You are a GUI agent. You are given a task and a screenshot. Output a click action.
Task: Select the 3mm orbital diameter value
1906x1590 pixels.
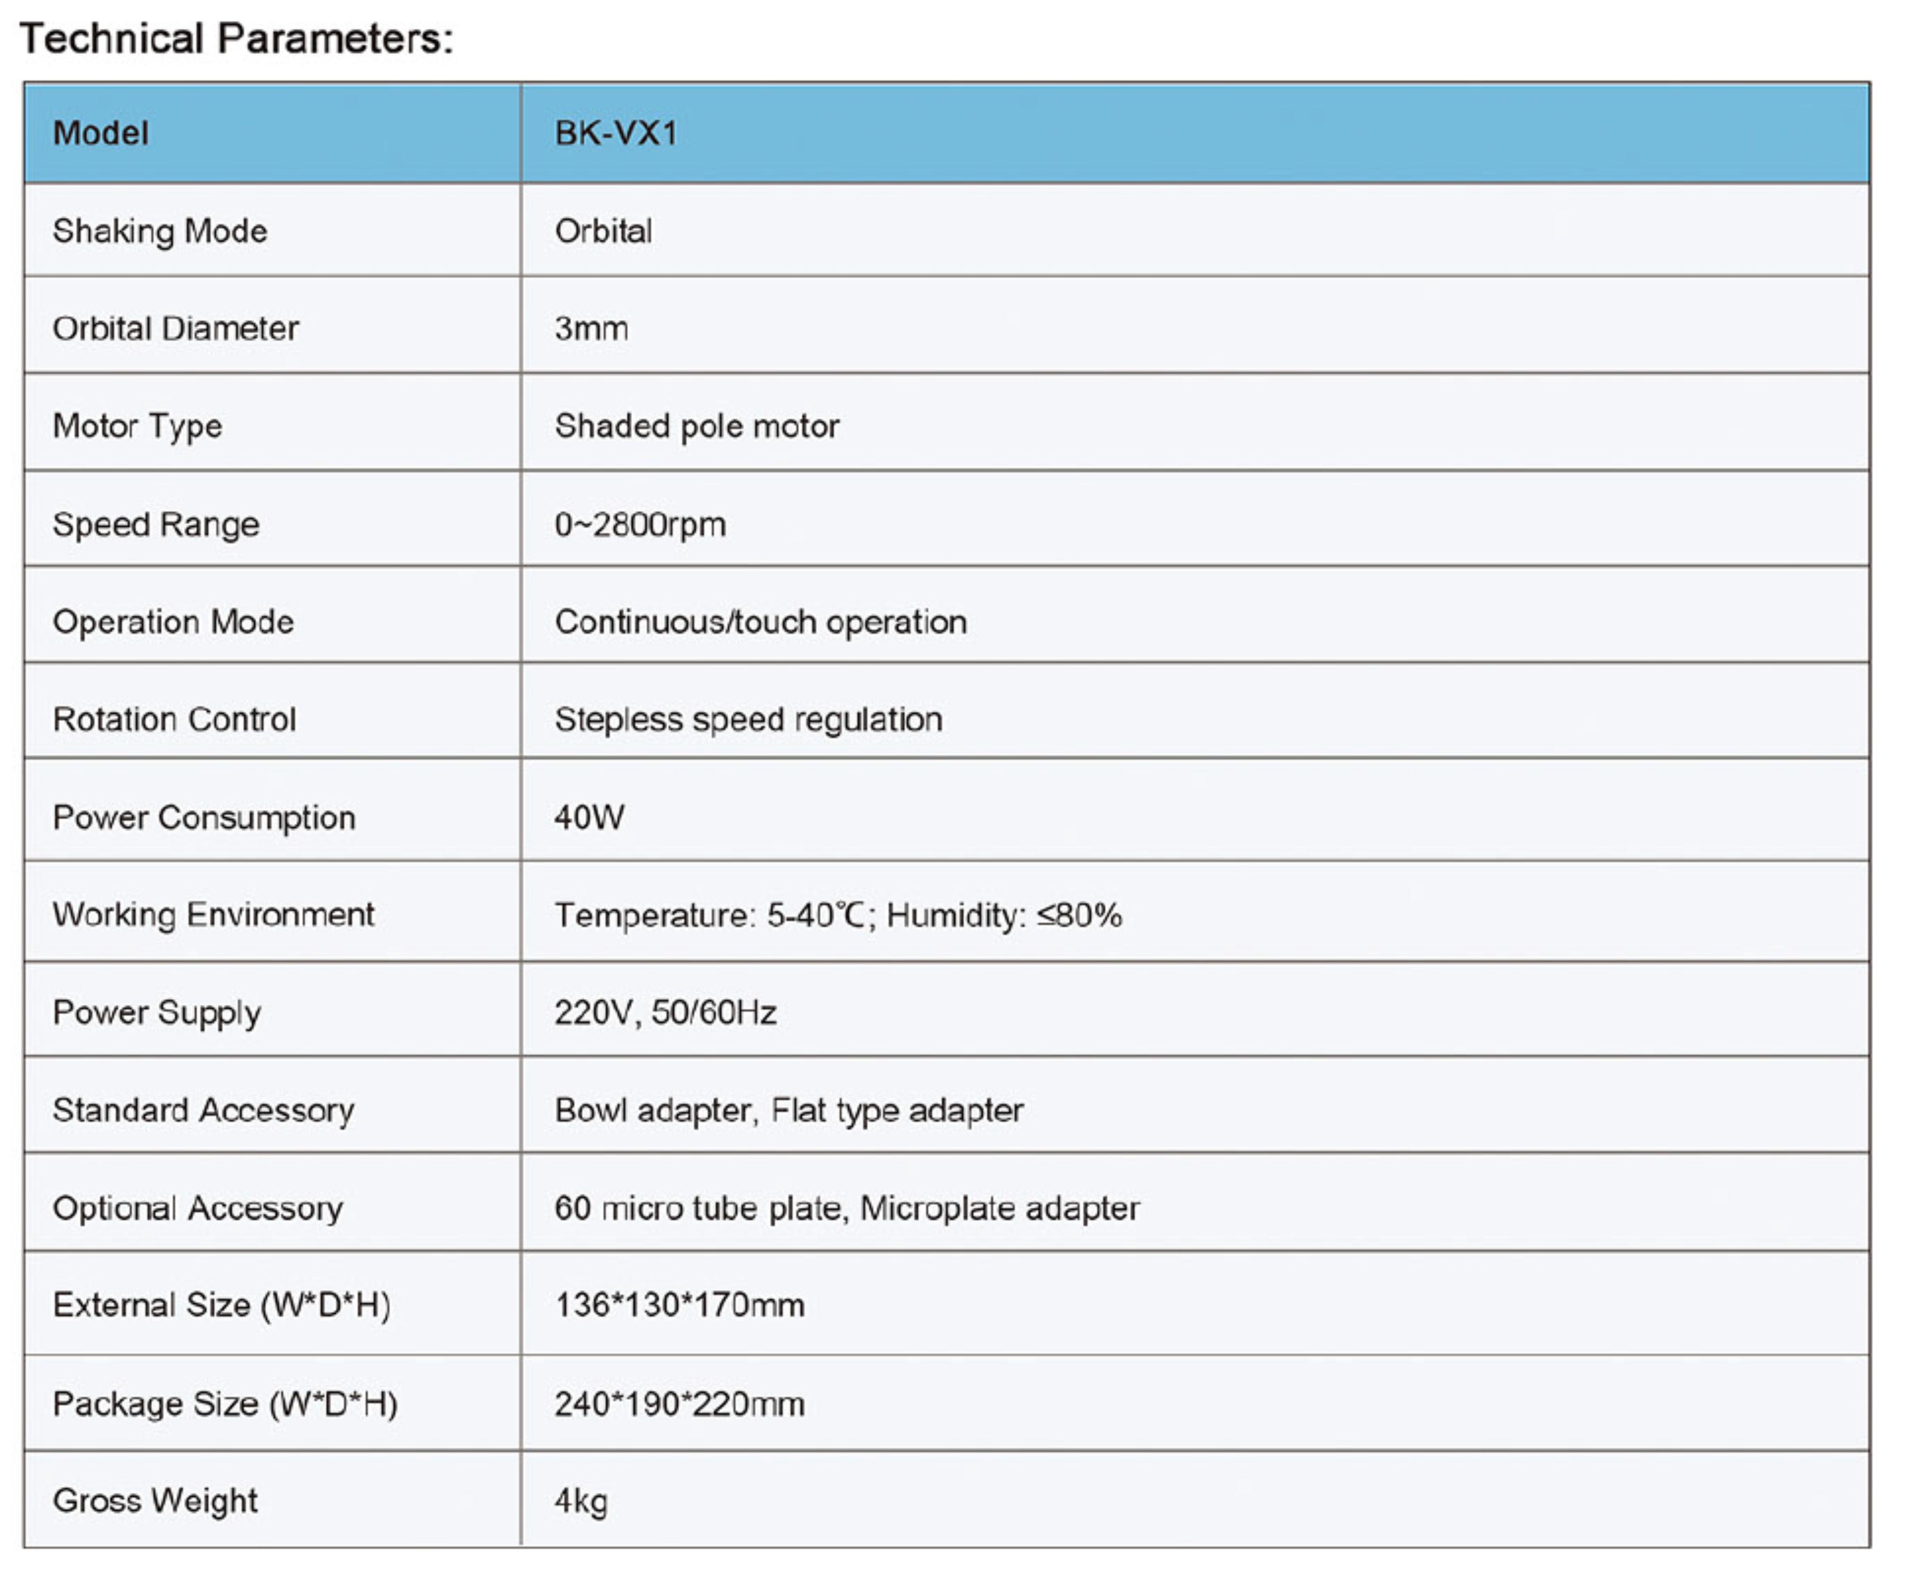(x=591, y=328)
